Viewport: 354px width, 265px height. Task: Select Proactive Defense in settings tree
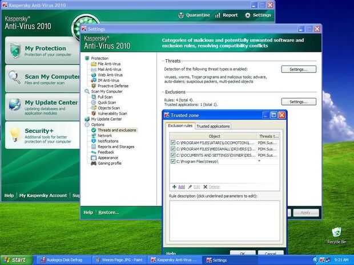(x=112, y=86)
